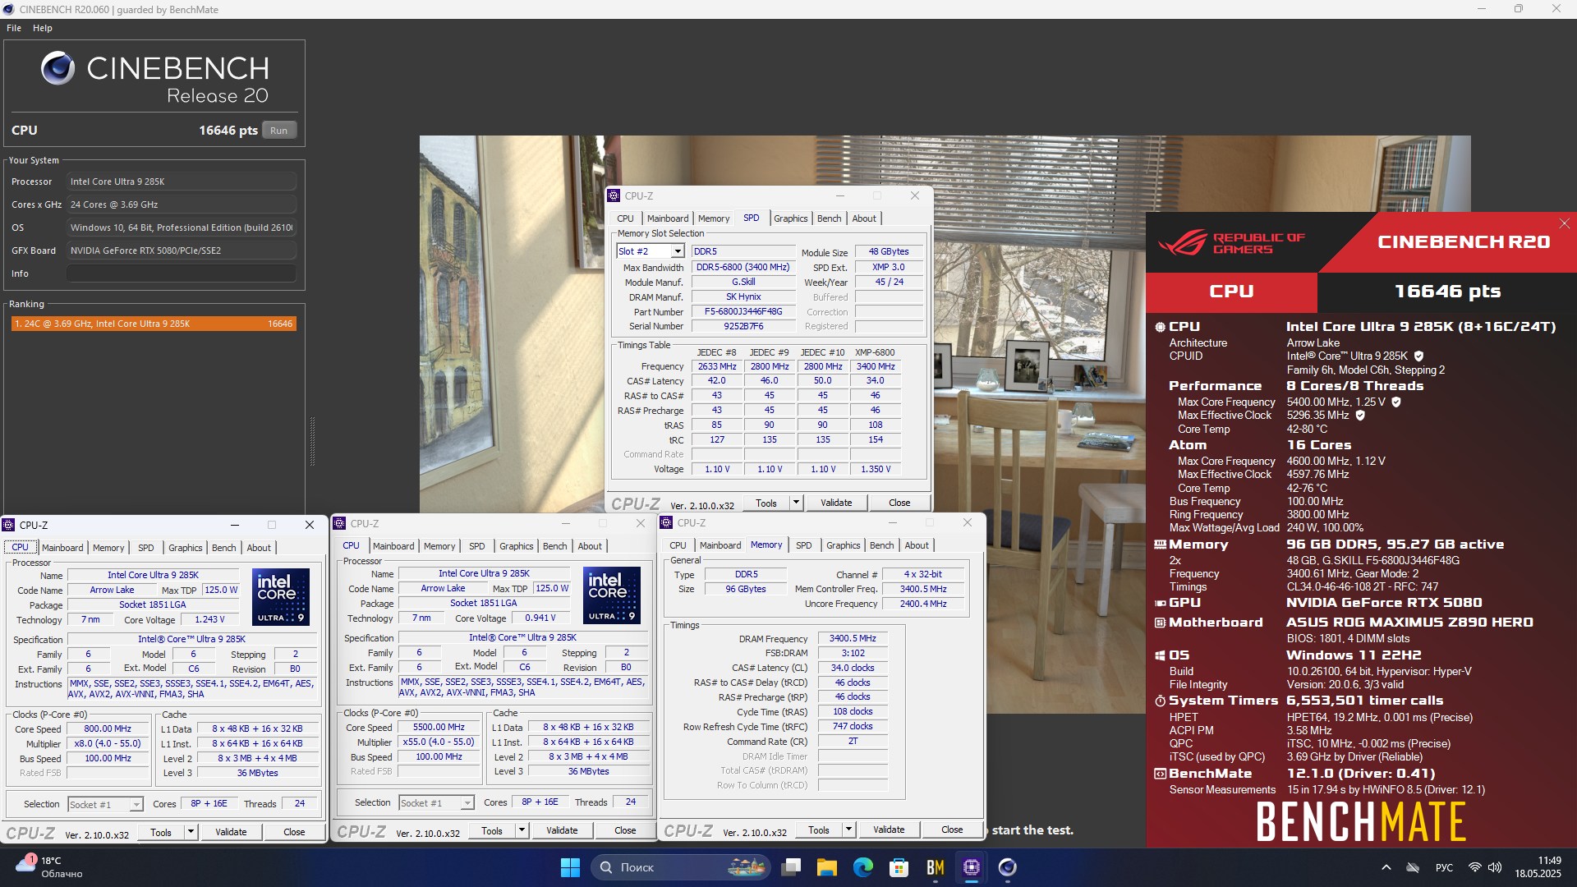
Task: Open File Explorer from the taskbar
Action: coord(827,867)
